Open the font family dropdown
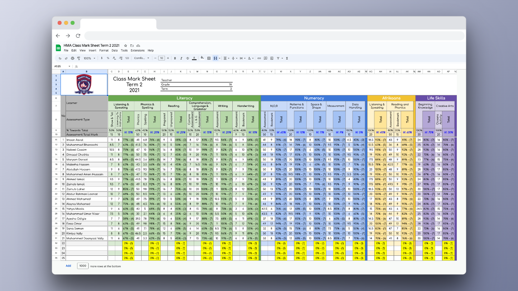This screenshot has height=291, width=518. pyautogui.click(x=142, y=58)
